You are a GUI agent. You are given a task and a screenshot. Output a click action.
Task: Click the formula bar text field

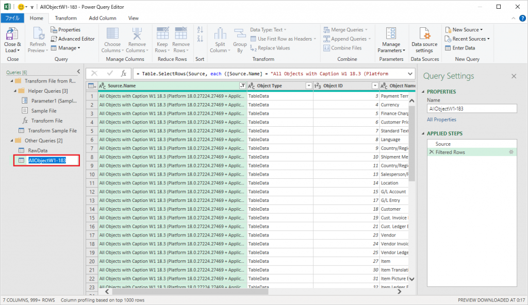(x=269, y=74)
